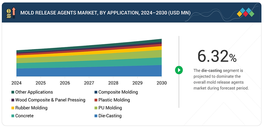Image resolution: width=264 pixels, height=127 pixels.
Task: Click the coin and arrow growth icon
Action: pyautogui.click(x=11, y=13)
